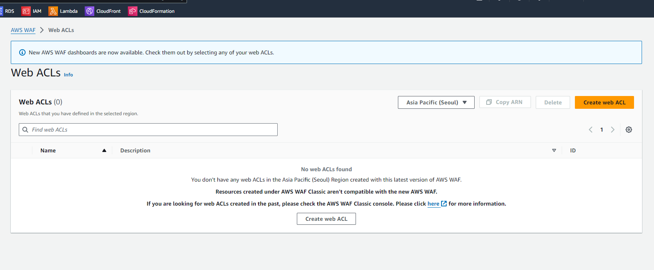Open CloudFormation label in favorites bar
The image size is (654, 270).
click(157, 11)
